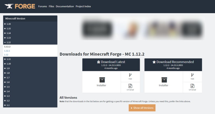The width and height of the screenshot is (215, 114).
Task: Click Show all Versions button
Action: [x=142, y=108]
